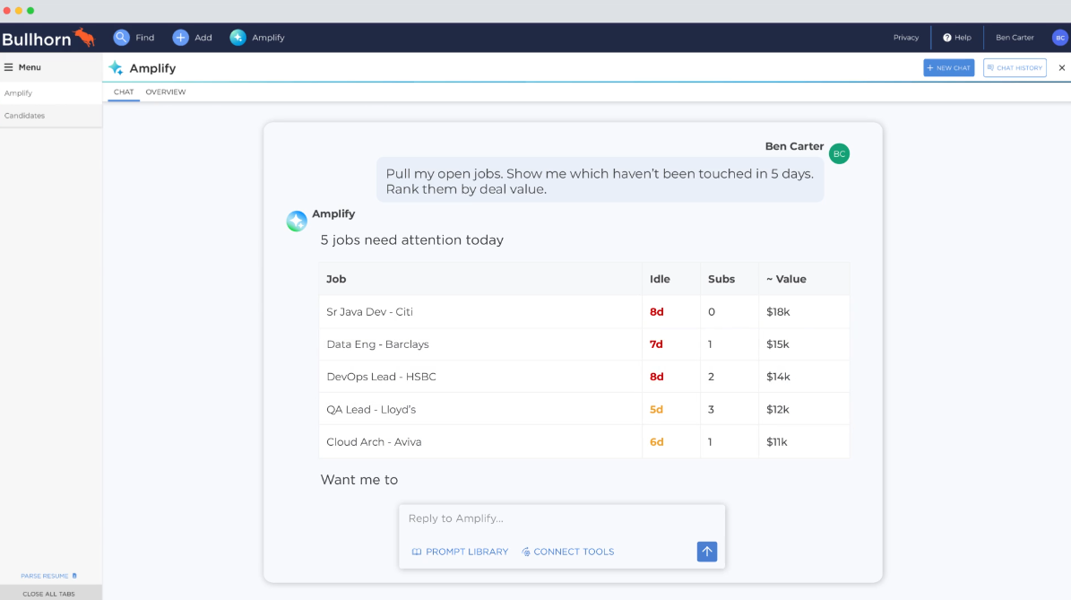The width and height of the screenshot is (1071, 600).
Task: Click the Parse Resume icon
Action: [x=74, y=576]
